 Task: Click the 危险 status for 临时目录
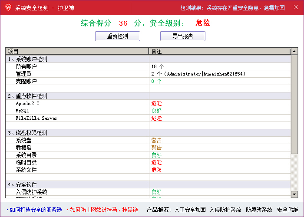[x=156, y=162]
